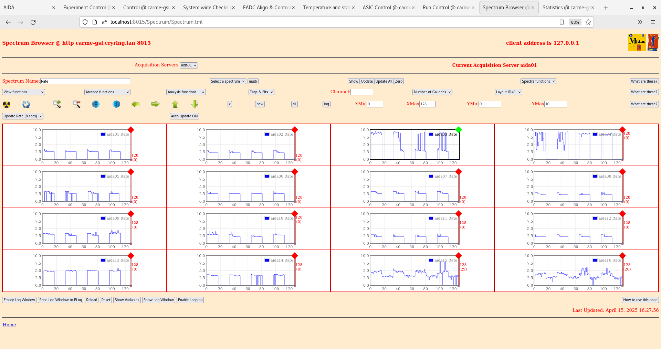Viewport: 661px width, 349px height.
Task: Zoom in with magnifier plus icon
Action: pyautogui.click(x=57, y=104)
